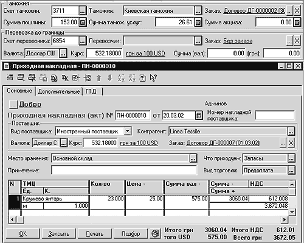The width and height of the screenshot is (304, 243).
Task: Open selection list for Место хранения
Action: click(x=193, y=158)
